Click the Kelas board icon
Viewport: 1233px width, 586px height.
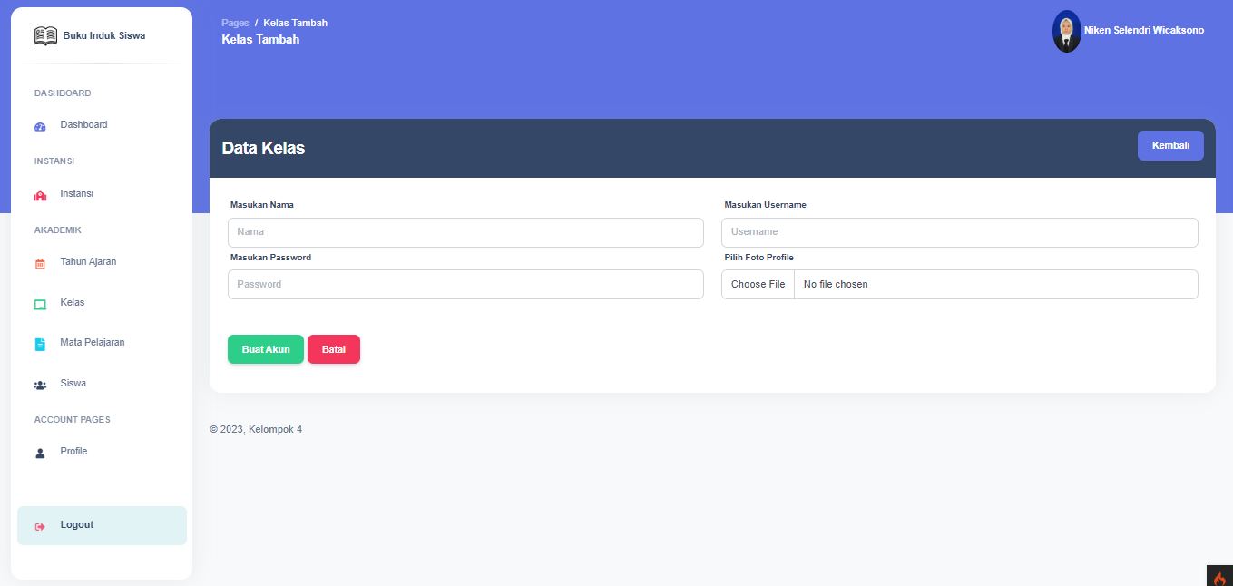40,305
